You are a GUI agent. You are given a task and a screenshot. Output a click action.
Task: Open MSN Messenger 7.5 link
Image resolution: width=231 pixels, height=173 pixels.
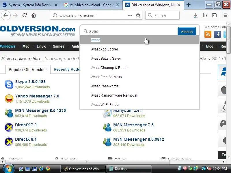(x=133, y=125)
